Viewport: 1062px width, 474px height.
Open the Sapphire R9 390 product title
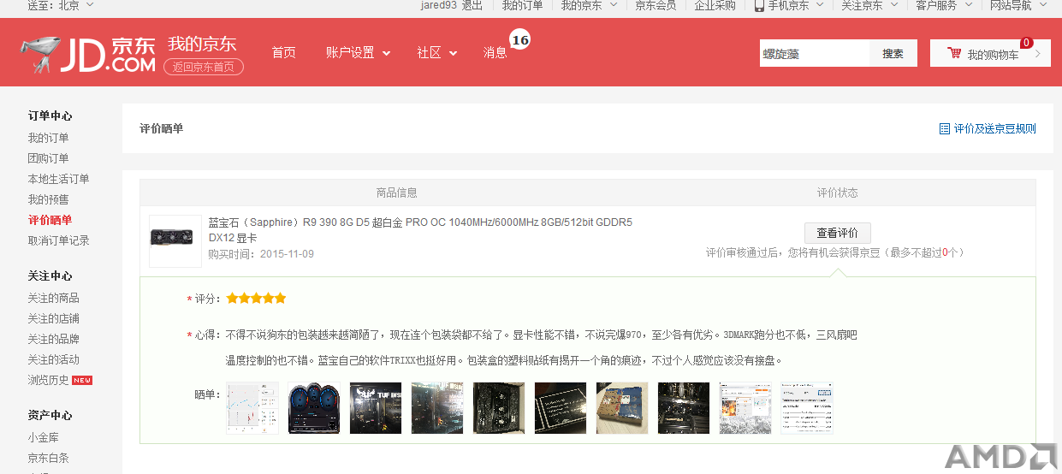[x=420, y=230]
